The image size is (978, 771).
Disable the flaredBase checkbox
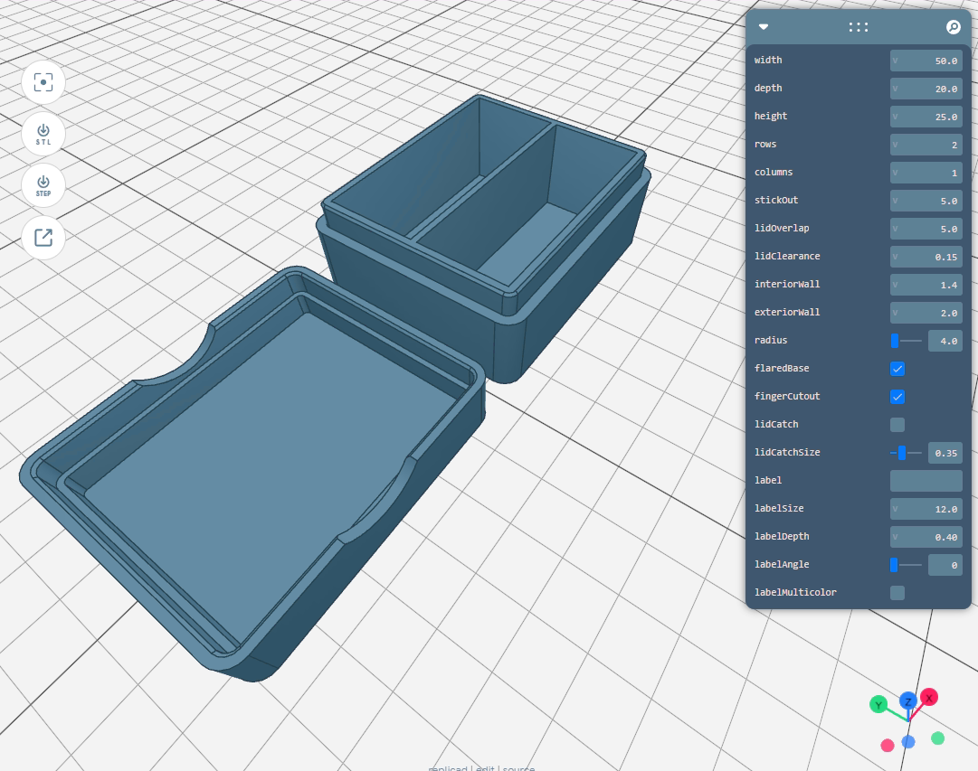pos(897,369)
